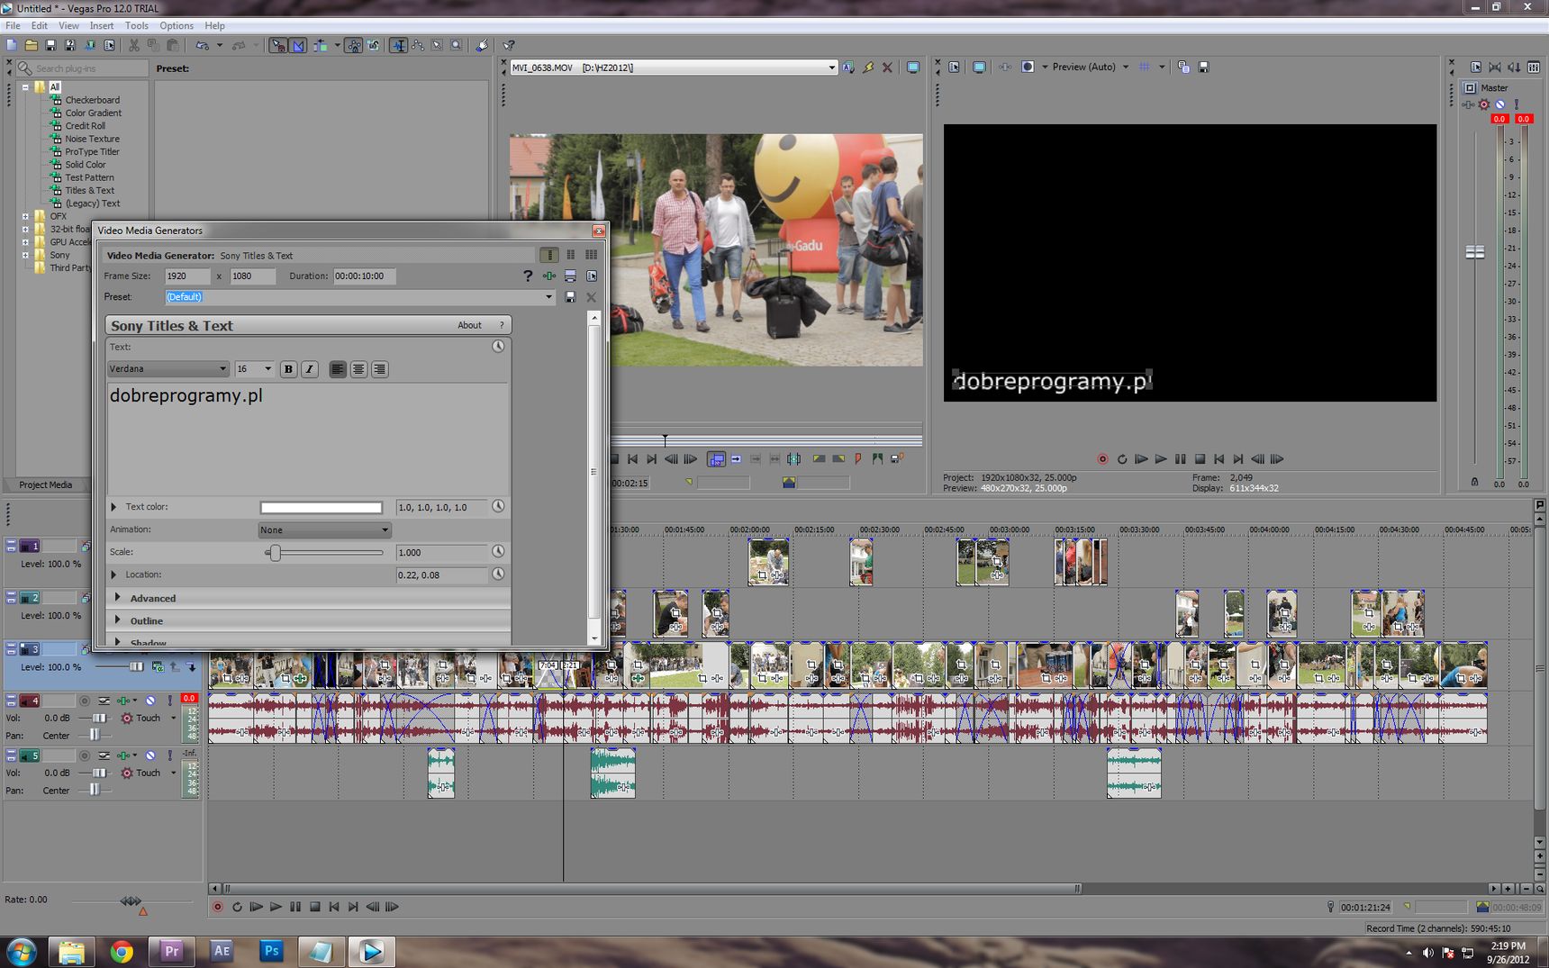Viewport: 1549px width, 968px height.
Task: Toggle Auto Ripple icon in toolbar
Action: click(320, 45)
